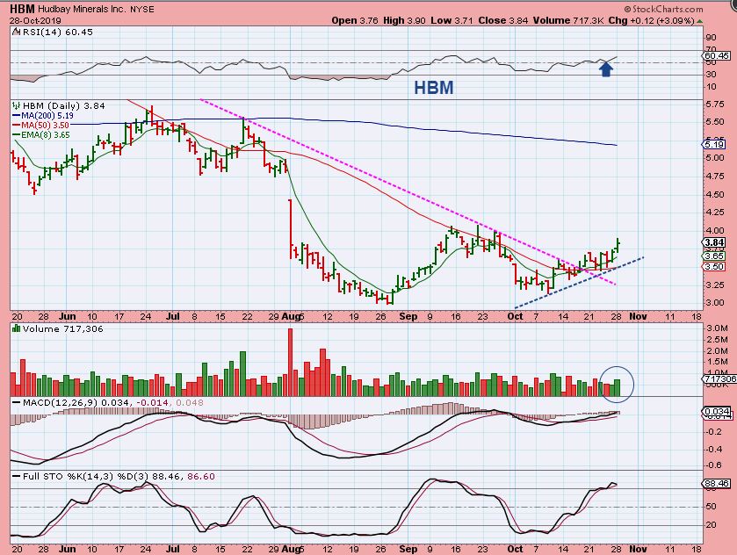737x555 pixels.
Task: Click the 'Volume 717.3K' header value
Action: 567,21
